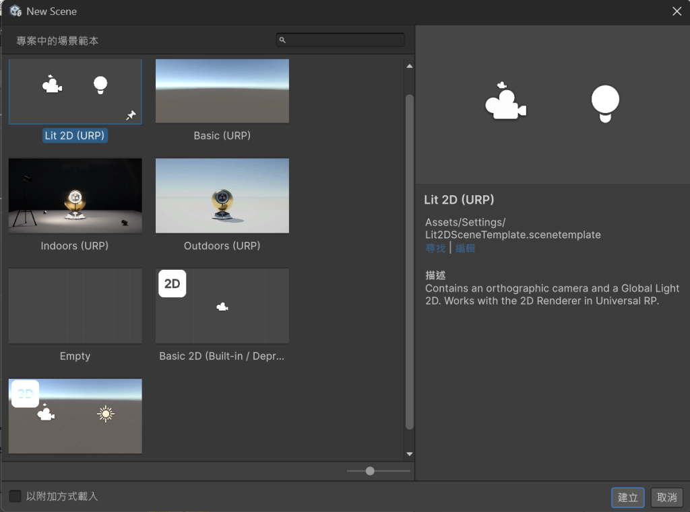The image size is (690, 512).
Task: Select the Basic (URP) template thumbnail
Action: [222, 92]
